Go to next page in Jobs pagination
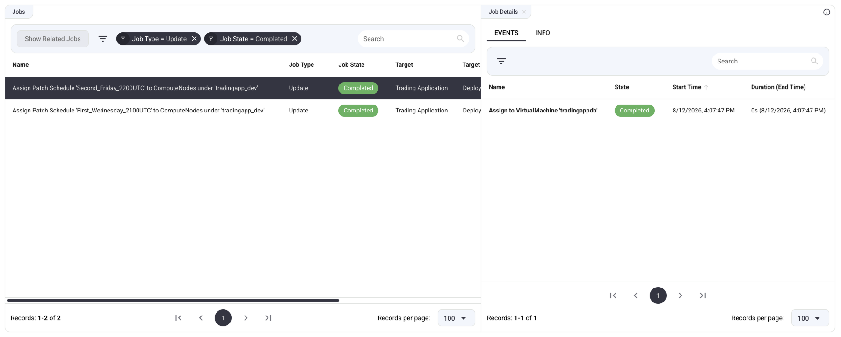The width and height of the screenshot is (841, 337). tap(246, 318)
